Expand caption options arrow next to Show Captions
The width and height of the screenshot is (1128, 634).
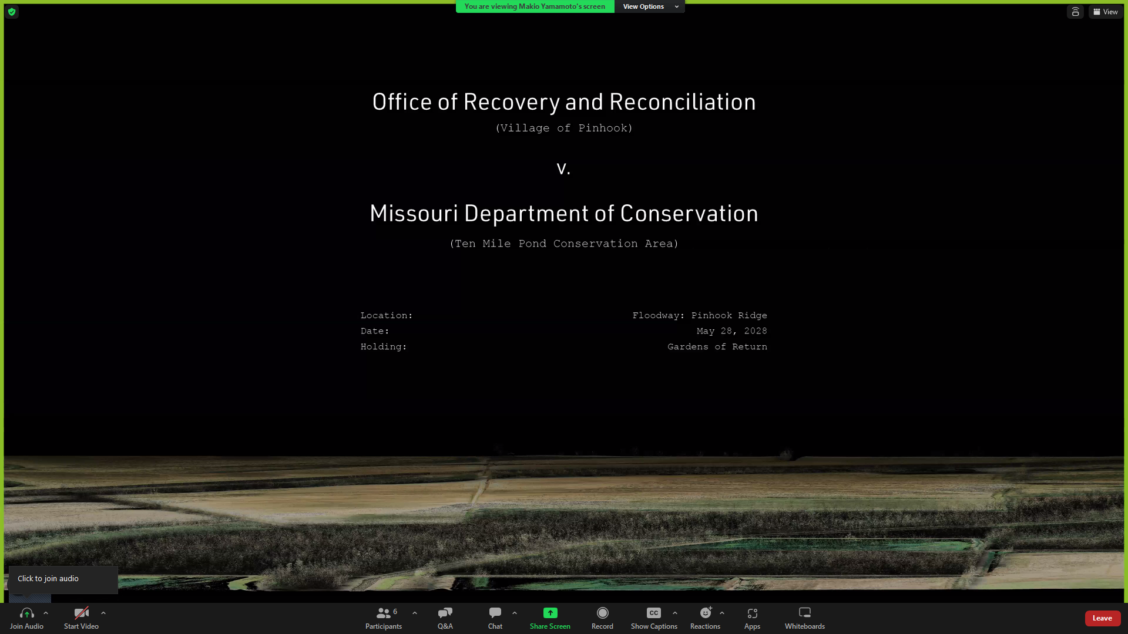tap(675, 613)
